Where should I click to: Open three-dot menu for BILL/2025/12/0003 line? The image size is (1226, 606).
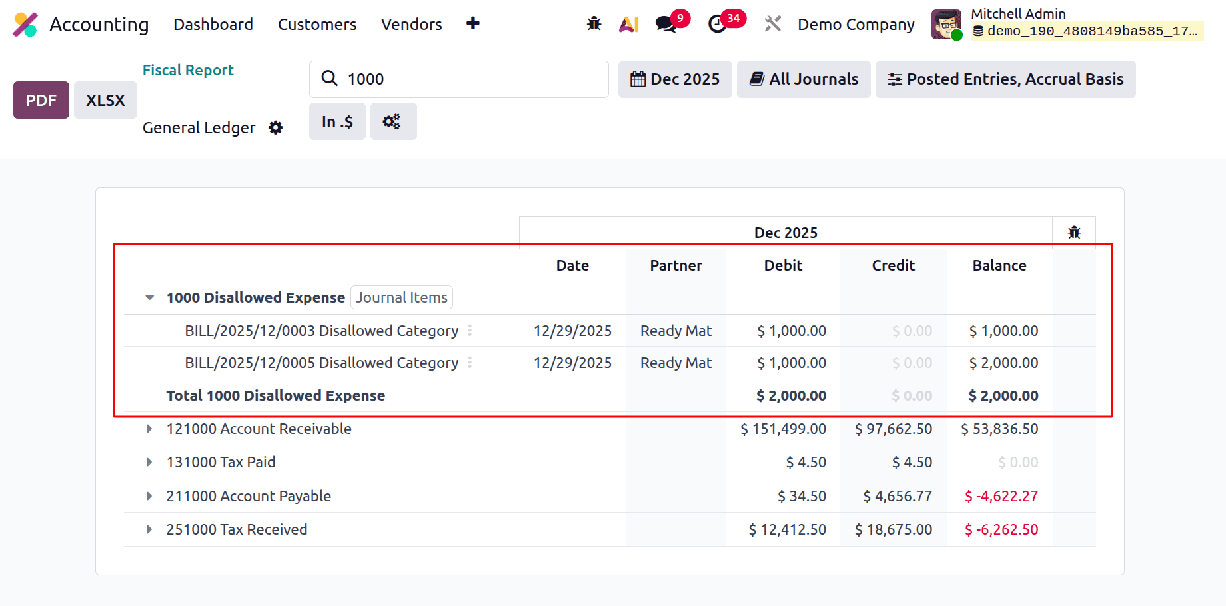pyautogui.click(x=470, y=331)
